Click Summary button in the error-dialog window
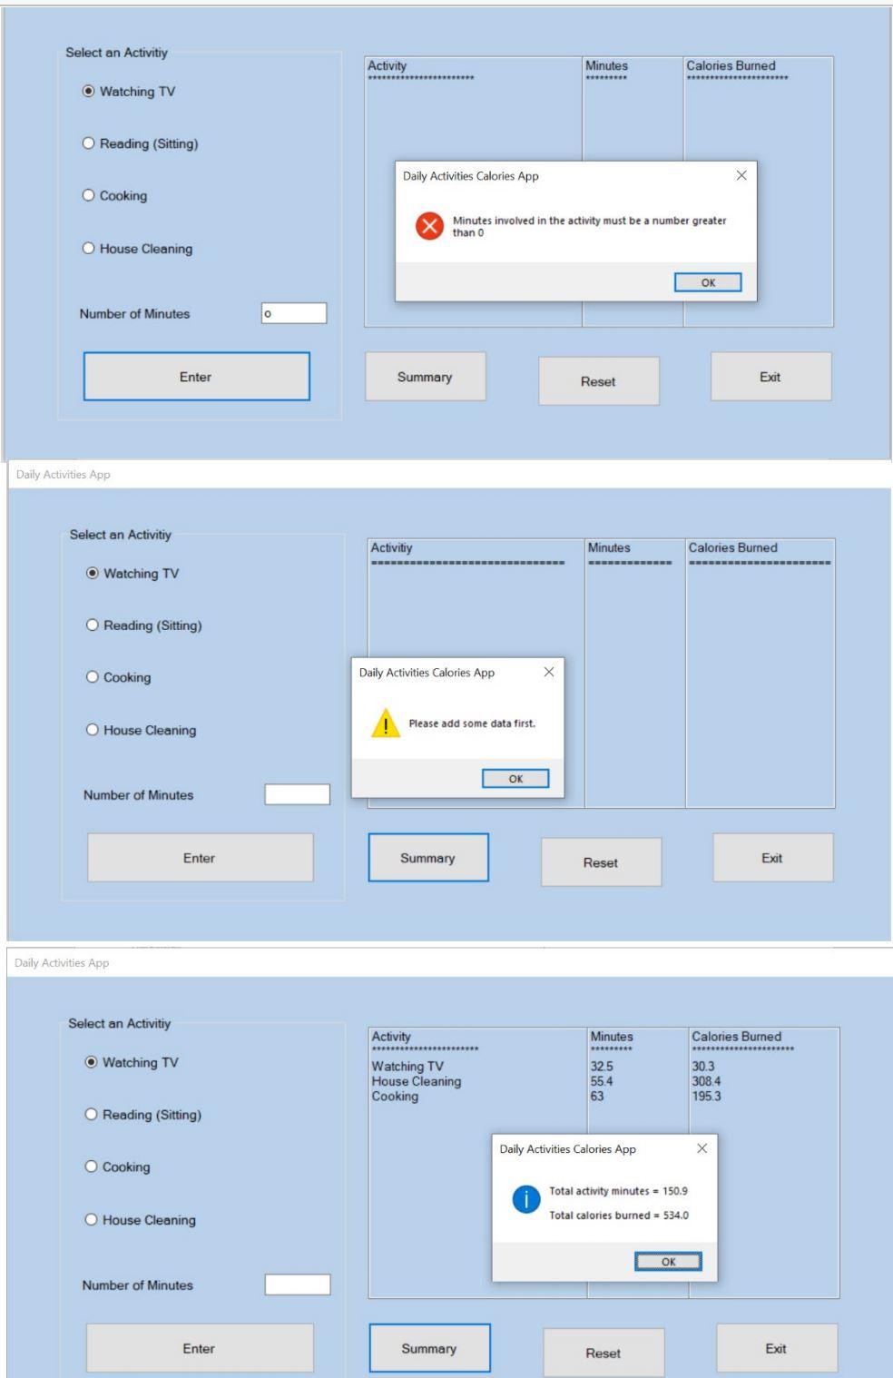This screenshot has height=1378, width=893. [x=426, y=377]
